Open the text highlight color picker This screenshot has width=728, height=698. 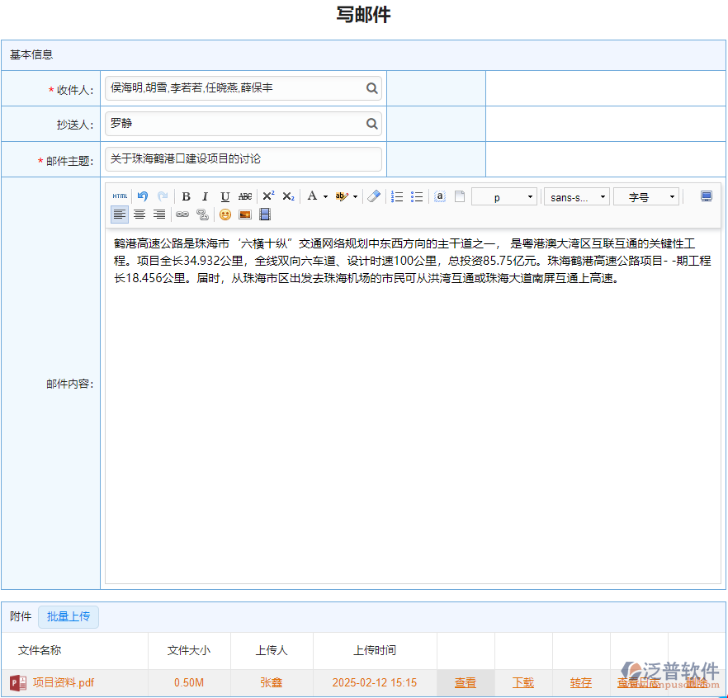(x=341, y=196)
